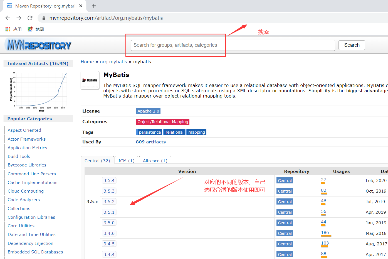
Task: Open the Collections category
Action: 19,209
